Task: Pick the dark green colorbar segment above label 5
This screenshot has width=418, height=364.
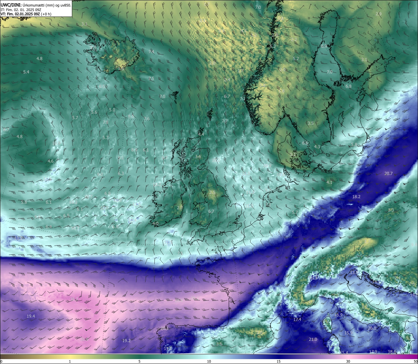Action: tap(139, 356)
